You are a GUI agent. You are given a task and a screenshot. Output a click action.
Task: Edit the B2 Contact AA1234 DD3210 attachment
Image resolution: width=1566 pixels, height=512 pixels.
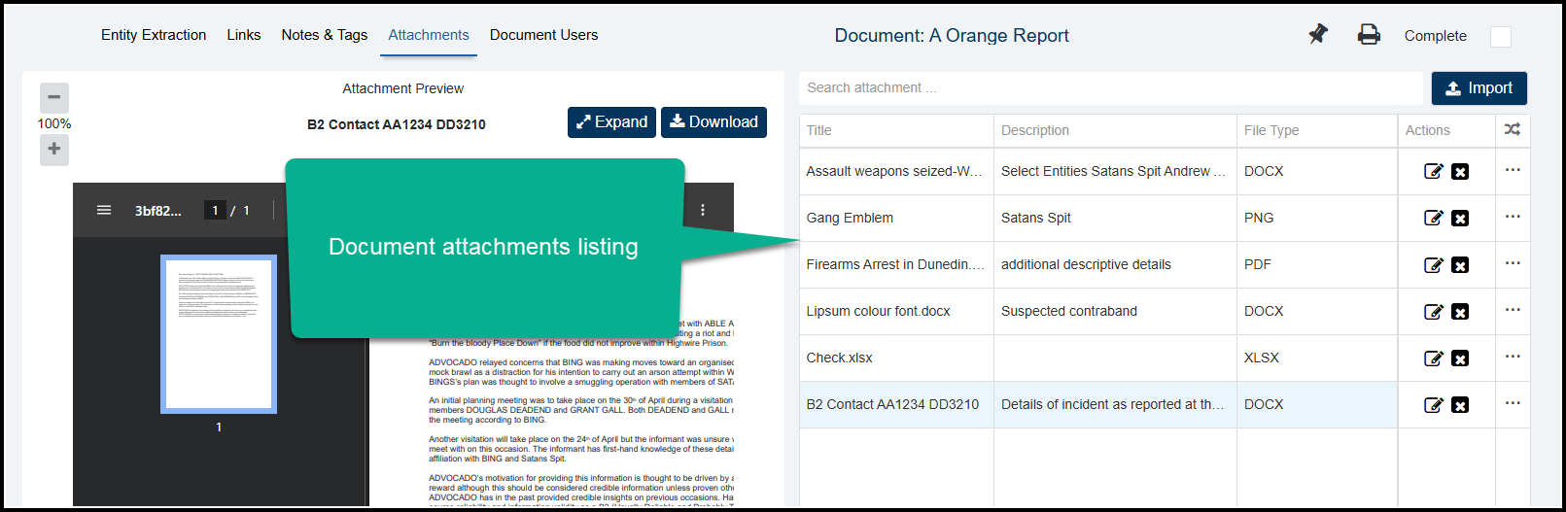1433,405
